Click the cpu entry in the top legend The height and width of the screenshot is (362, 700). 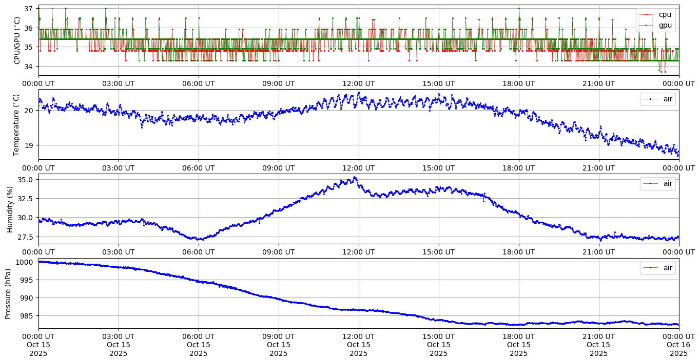[x=665, y=15]
